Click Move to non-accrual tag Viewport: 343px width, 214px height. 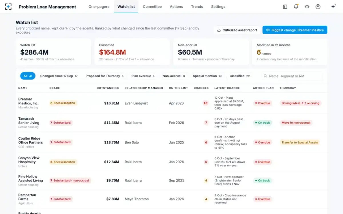296,123
